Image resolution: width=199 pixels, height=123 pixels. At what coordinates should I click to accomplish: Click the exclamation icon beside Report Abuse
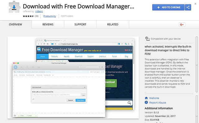(146, 102)
